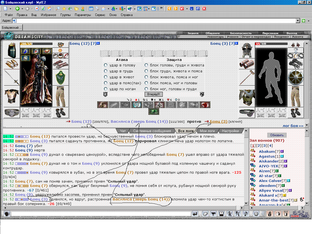Select attack 'удар в живот'
The image size is (312, 234).
[106, 77]
